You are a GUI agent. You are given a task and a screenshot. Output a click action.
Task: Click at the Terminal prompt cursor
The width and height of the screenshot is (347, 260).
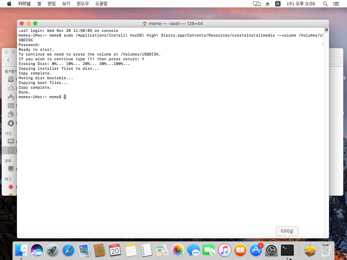point(65,97)
